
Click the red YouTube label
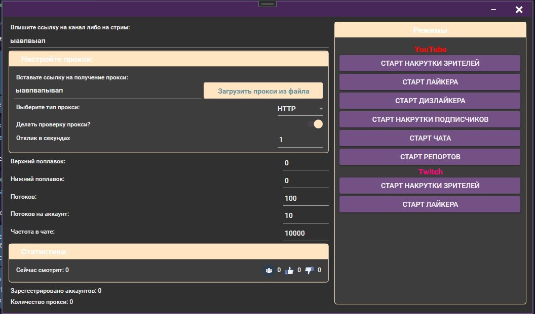tap(430, 50)
